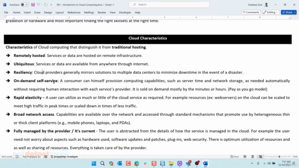Open the Windows Start menu

coord(94,163)
